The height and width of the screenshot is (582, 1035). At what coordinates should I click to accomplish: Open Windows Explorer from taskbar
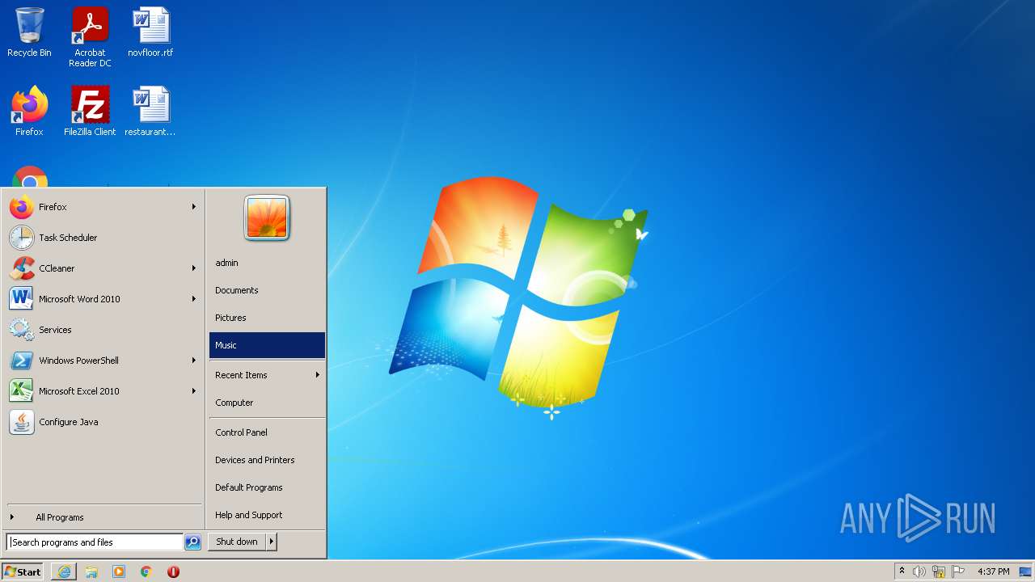91,571
